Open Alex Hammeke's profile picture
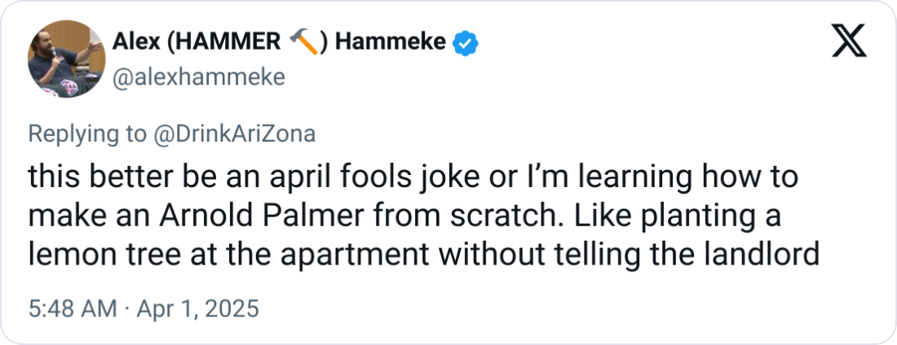The width and height of the screenshot is (897, 345). 66,59
